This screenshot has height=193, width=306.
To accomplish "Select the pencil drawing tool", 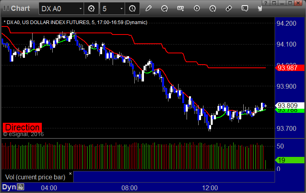I will pyautogui.click(x=148, y=8).
